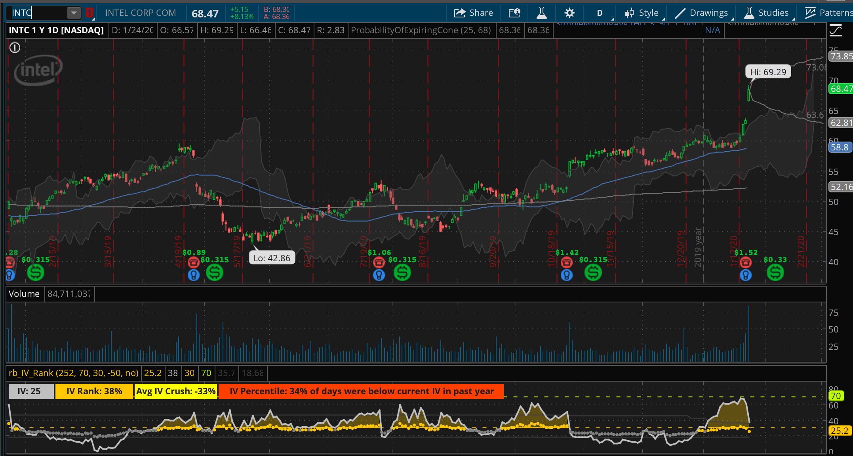The height and width of the screenshot is (456, 853).
Task: Click 'INTC 1 Y 1D [NASDAQ]' chart title
Action: point(56,30)
